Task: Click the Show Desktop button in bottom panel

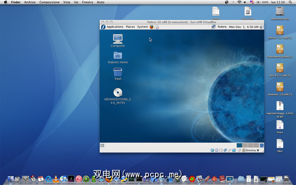Action: [x=102, y=145]
